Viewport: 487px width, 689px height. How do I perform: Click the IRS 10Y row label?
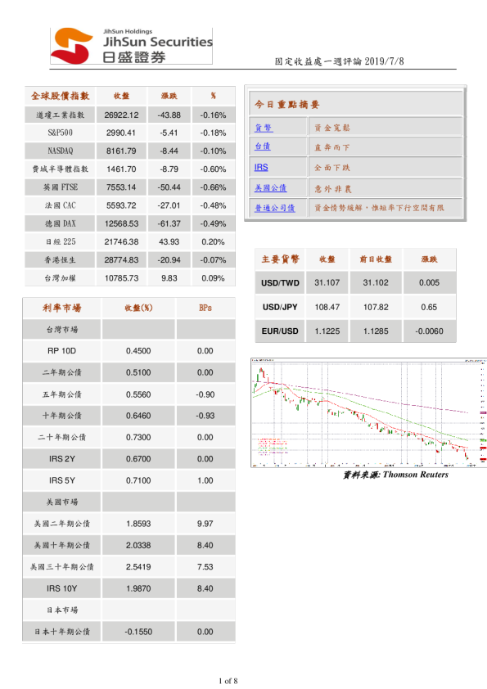click(x=62, y=589)
